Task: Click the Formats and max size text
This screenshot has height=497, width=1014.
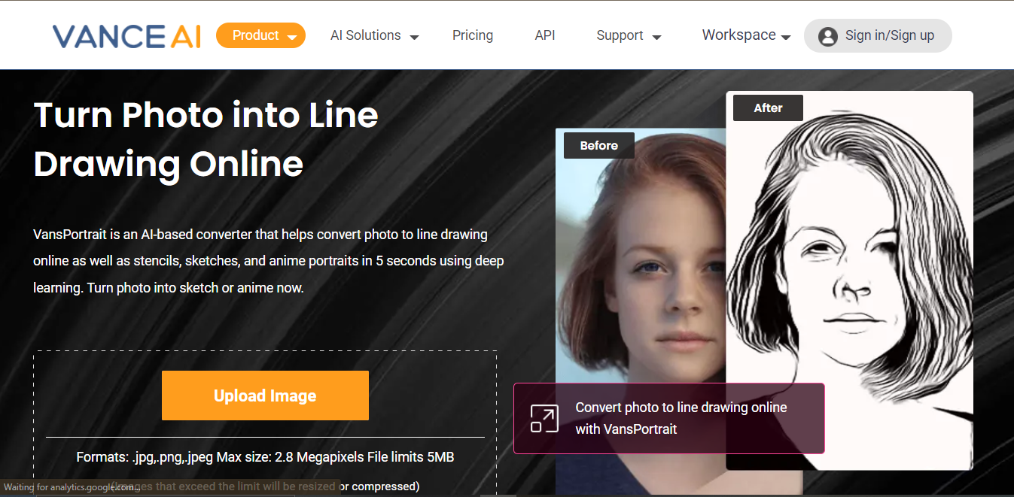Action: point(265,457)
